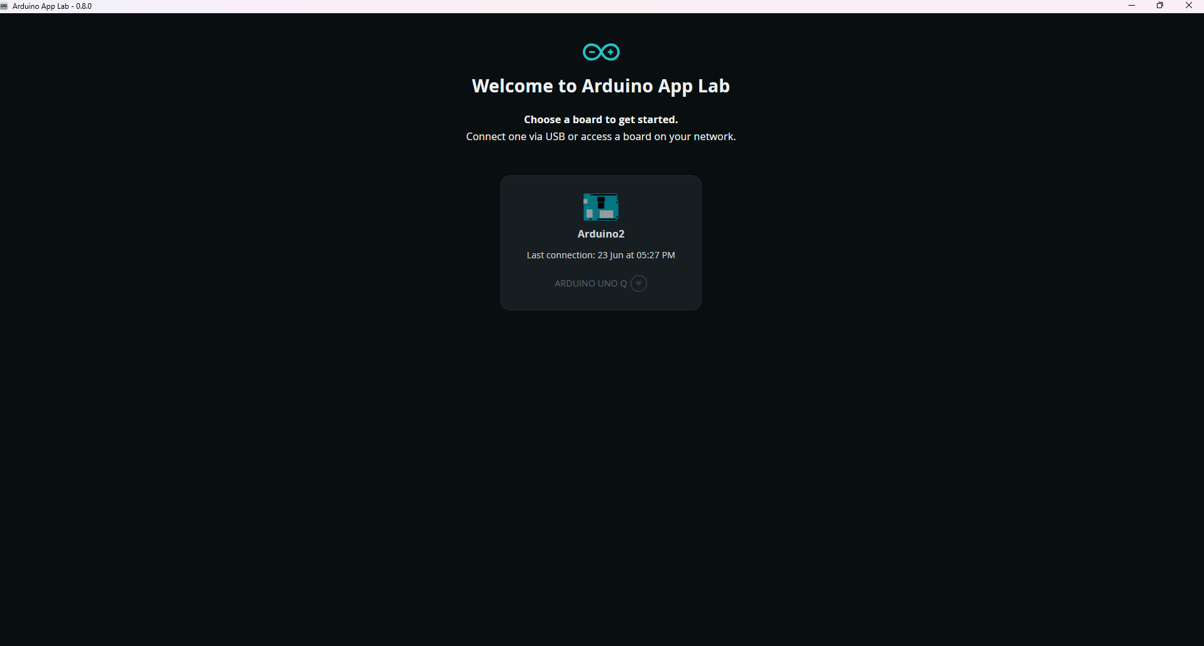The width and height of the screenshot is (1204, 646).
Task: Close the Arduino App Lab window
Action: click(1189, 6)
